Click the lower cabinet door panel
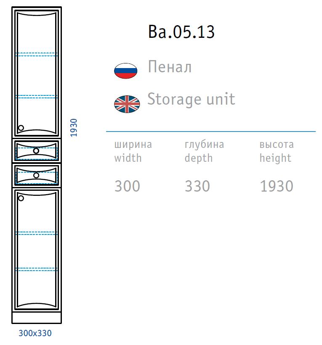This screenshot has height=345, width=322. [37, 252]
